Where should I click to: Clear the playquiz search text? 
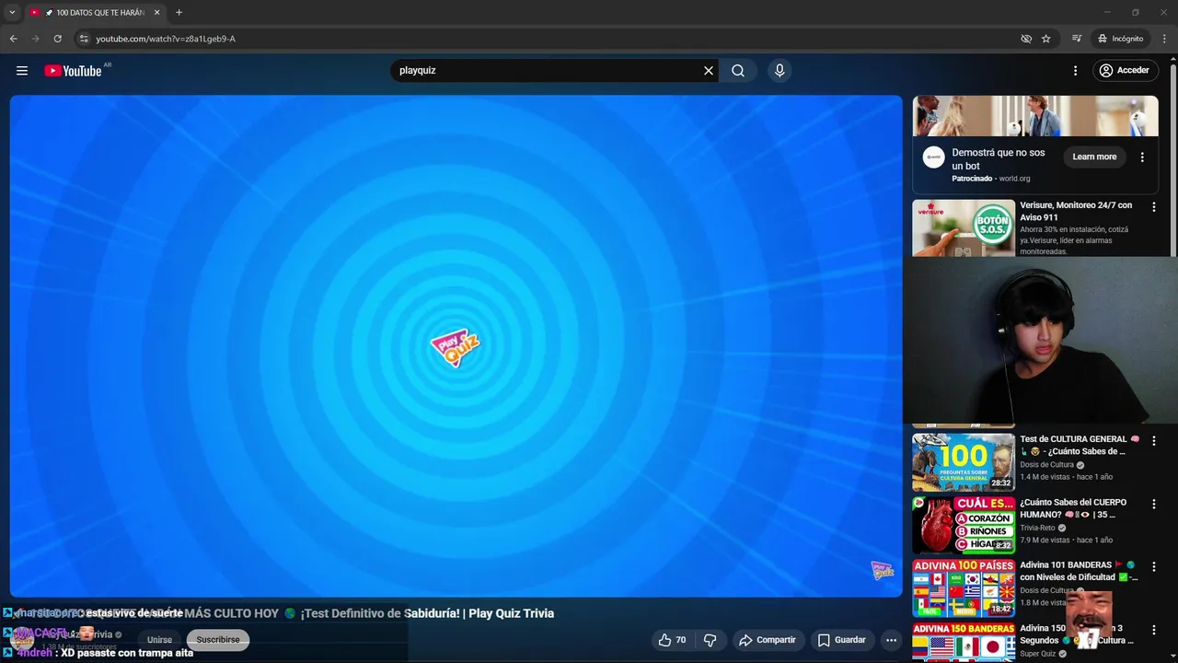coord(709,71)
